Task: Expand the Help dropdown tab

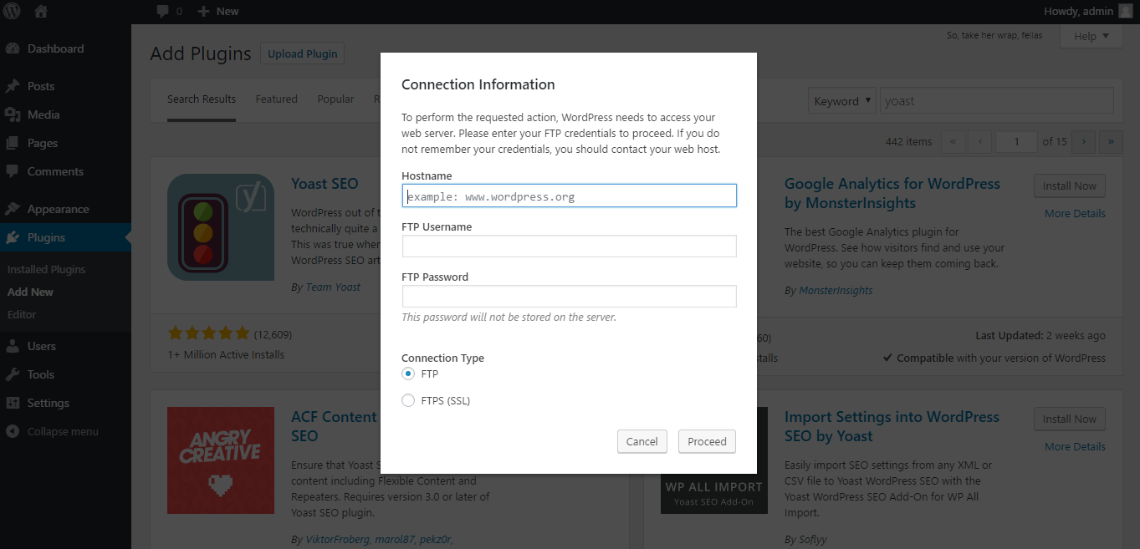Action: (x=1091, y=36)
